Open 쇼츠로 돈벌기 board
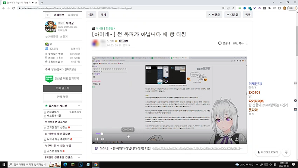 pyautogui.click(x=54, y=151)
